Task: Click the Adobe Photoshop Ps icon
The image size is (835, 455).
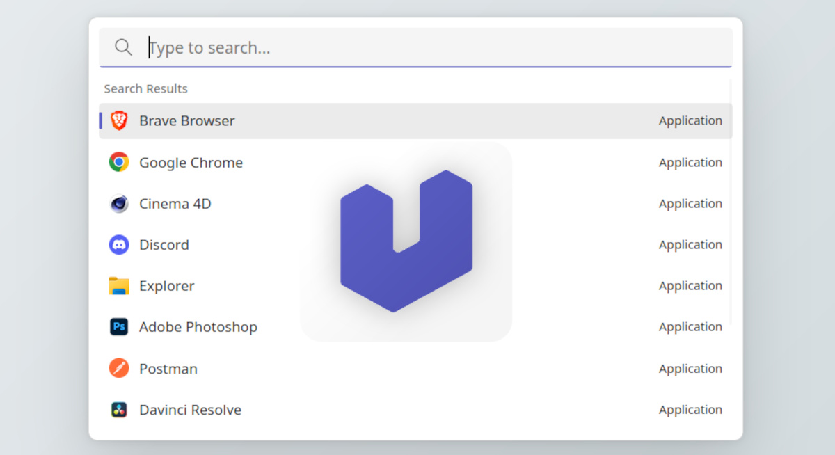Action: pyautogui.click(x=119, y=327)
